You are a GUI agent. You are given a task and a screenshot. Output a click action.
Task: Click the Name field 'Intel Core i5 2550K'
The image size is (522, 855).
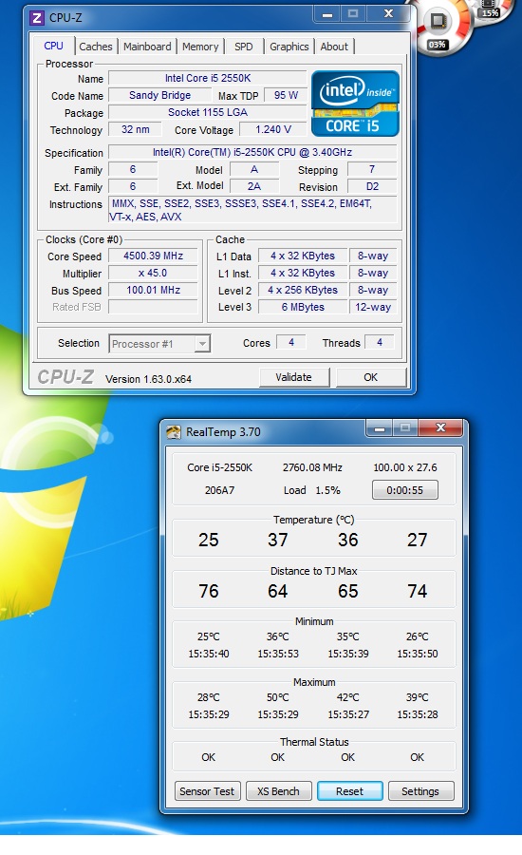point(208,78)
